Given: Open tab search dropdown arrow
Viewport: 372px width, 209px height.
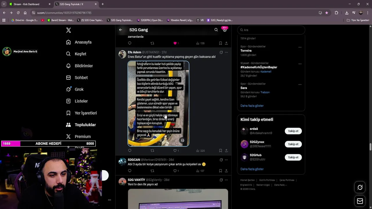Looking at the screenshot, I should pyautogui.click(x=3, y=4).
